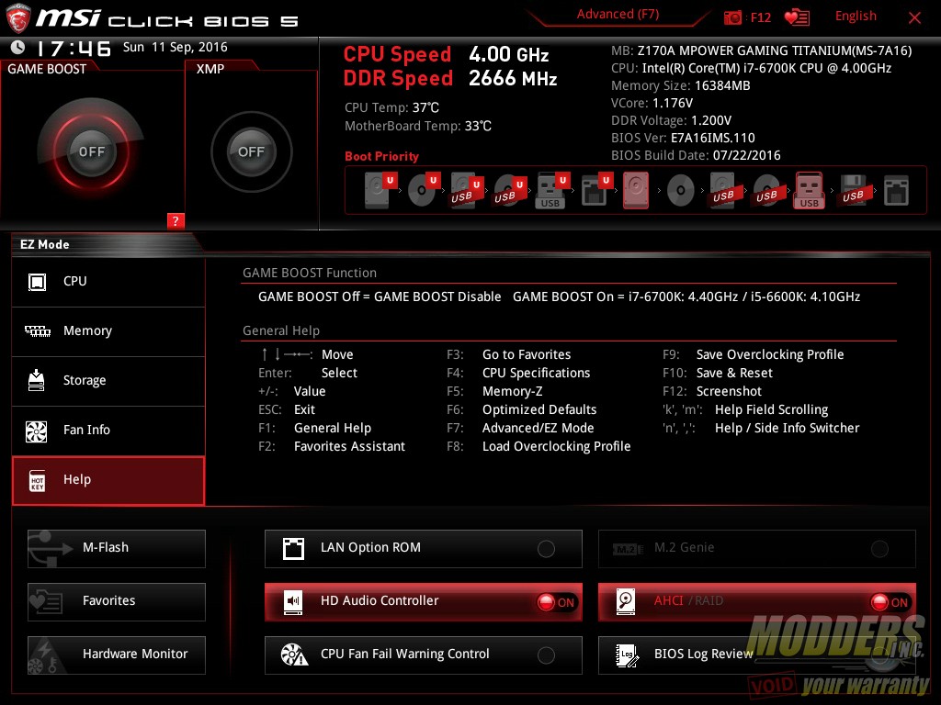Click the 'F8: Load Overclocking Profile' help line
Image resolution: width=941 pixels, height=705 pixels.
(x=539, y=447)
